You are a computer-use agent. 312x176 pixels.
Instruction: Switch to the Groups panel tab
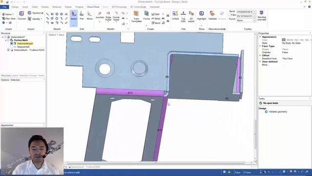(33, 75)
